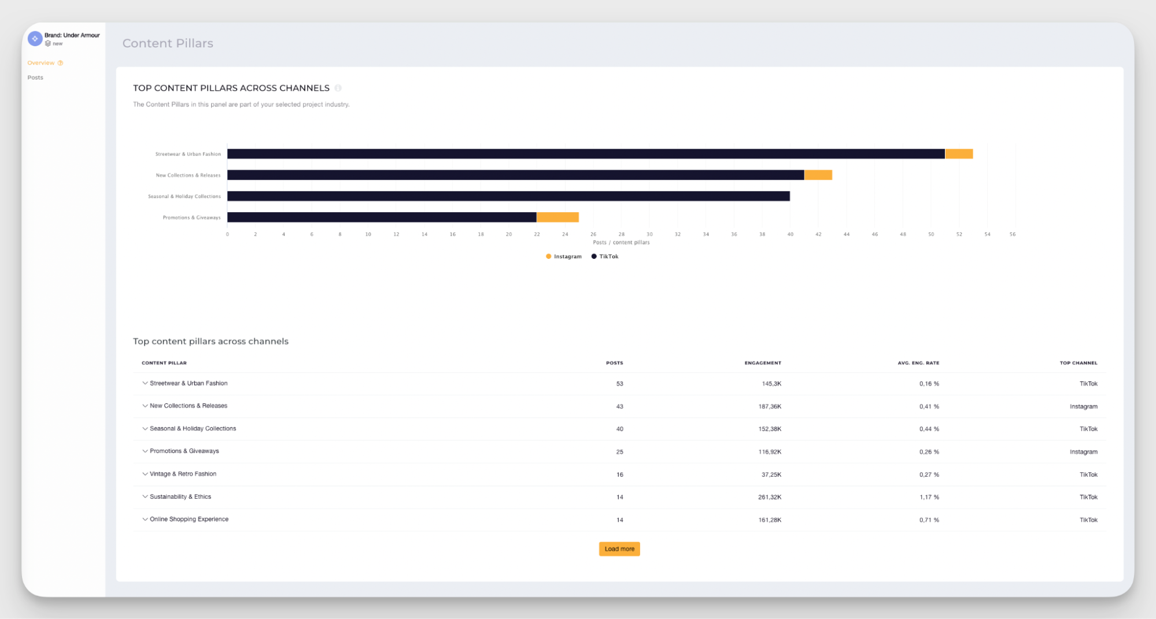
Task: Click the Under Armour brand avatar icon
Action: (35, 38)
